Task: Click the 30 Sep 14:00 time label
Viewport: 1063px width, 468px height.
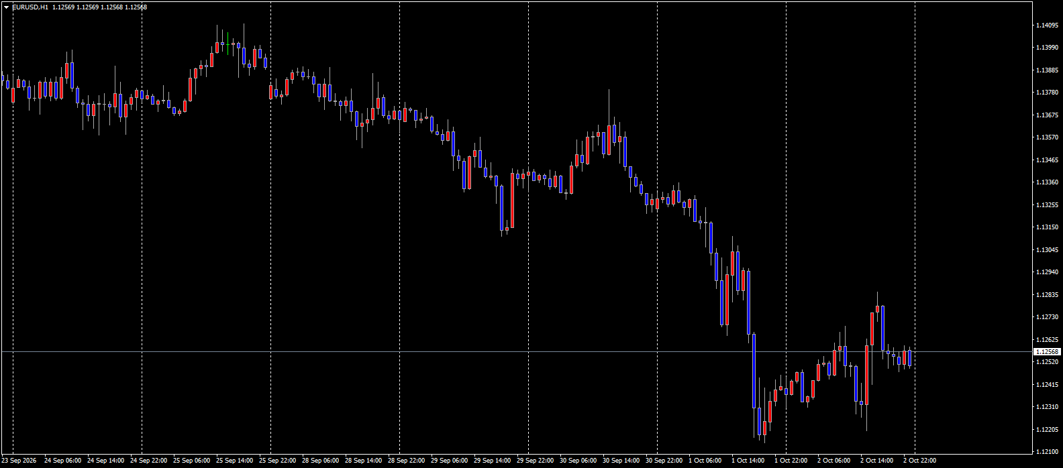Action: click(621, 461)
